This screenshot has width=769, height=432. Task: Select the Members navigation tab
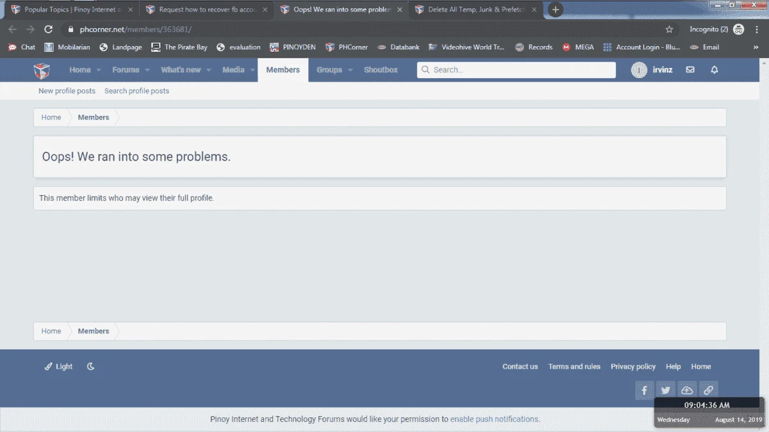tap(283, 70)
